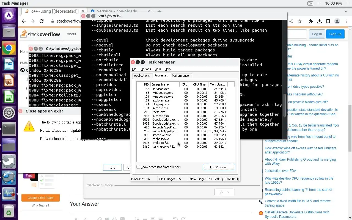Open Options menu in Task Manager

145,69
